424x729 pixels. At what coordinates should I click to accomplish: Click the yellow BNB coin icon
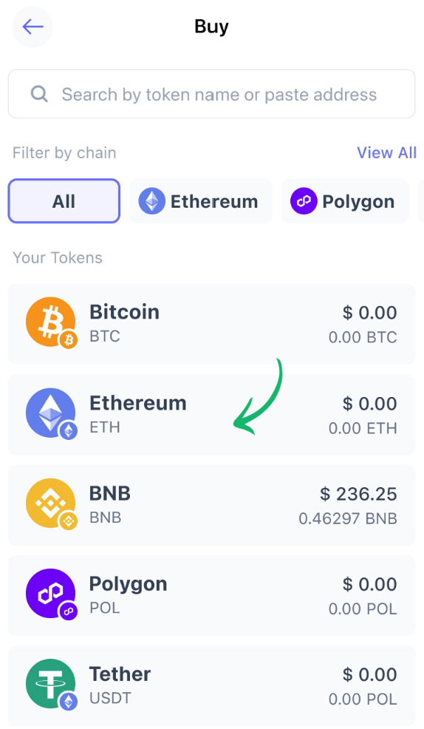coord(51,504)
